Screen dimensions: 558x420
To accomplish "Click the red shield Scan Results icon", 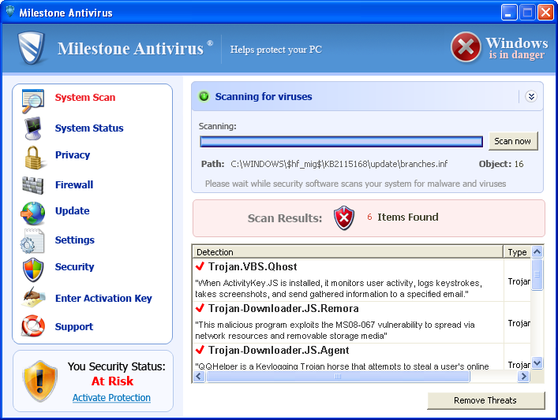I will 344,217.
